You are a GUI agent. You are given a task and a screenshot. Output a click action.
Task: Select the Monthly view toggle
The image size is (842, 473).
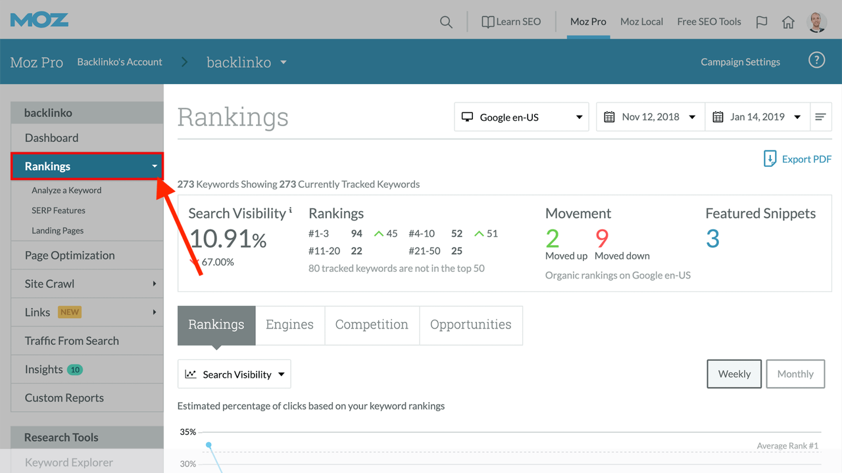click(795, 374)
